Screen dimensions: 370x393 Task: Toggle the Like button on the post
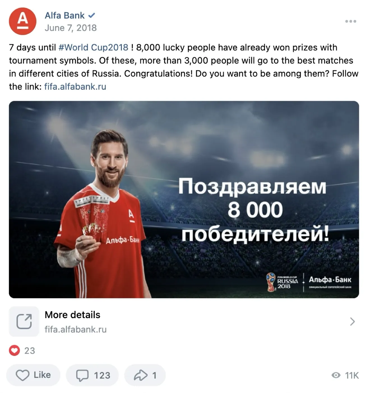33,375
